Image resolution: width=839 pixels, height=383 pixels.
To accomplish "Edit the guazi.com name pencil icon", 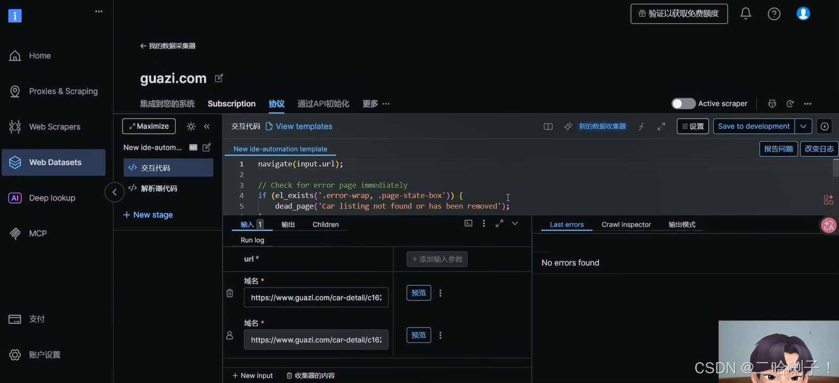I will (x=219, y=78).
